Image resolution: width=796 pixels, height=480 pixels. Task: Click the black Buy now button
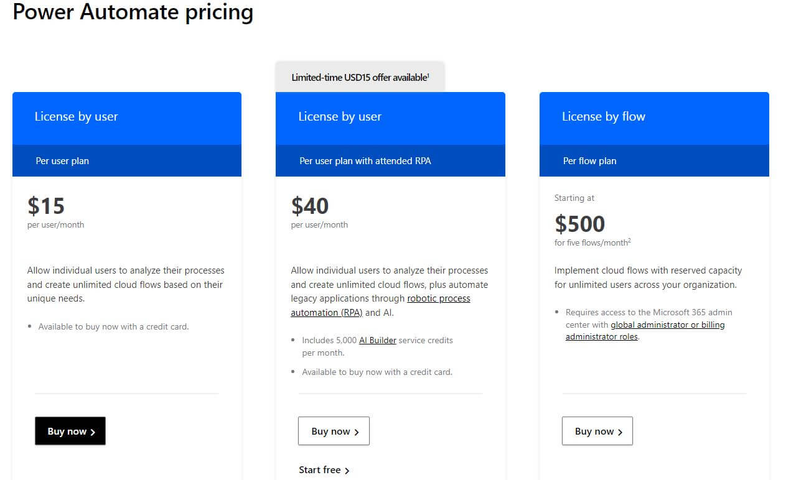point(70,431)
